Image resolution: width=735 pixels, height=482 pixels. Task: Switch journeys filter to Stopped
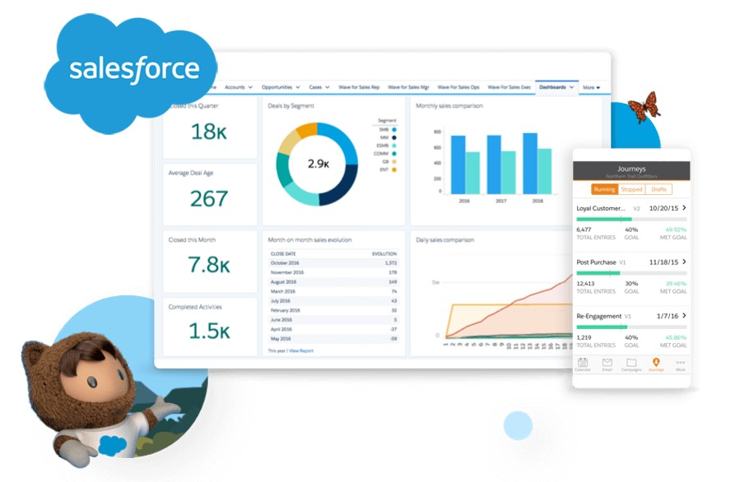pos(631,189)
